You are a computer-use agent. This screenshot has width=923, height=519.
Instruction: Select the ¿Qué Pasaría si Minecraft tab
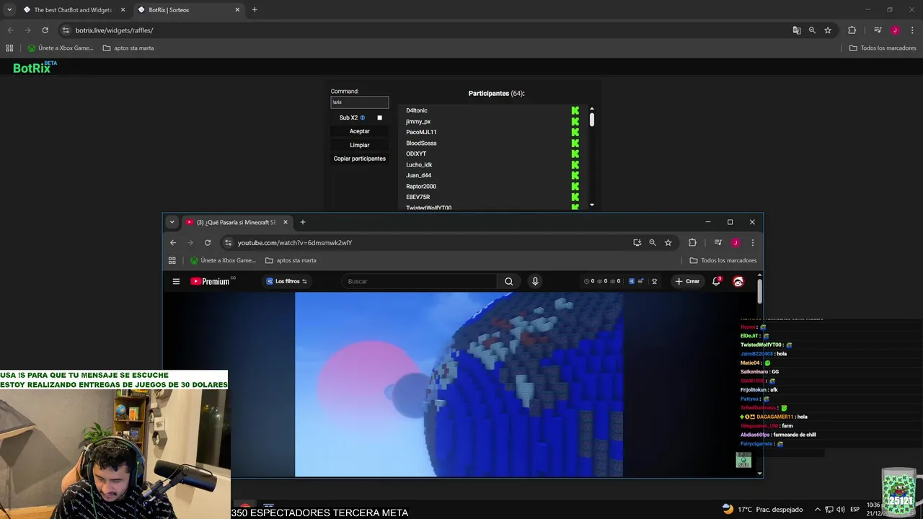click(x=236, y=222)
